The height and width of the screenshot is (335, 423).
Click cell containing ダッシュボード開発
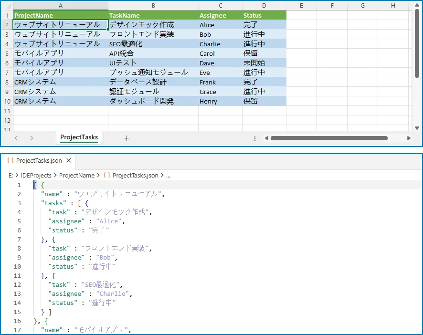(x=153, y=102)
